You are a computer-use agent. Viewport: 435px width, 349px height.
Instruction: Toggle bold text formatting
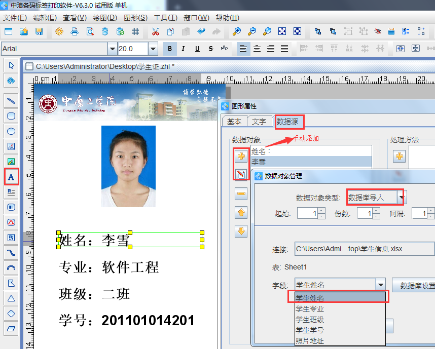pos(170,49)
